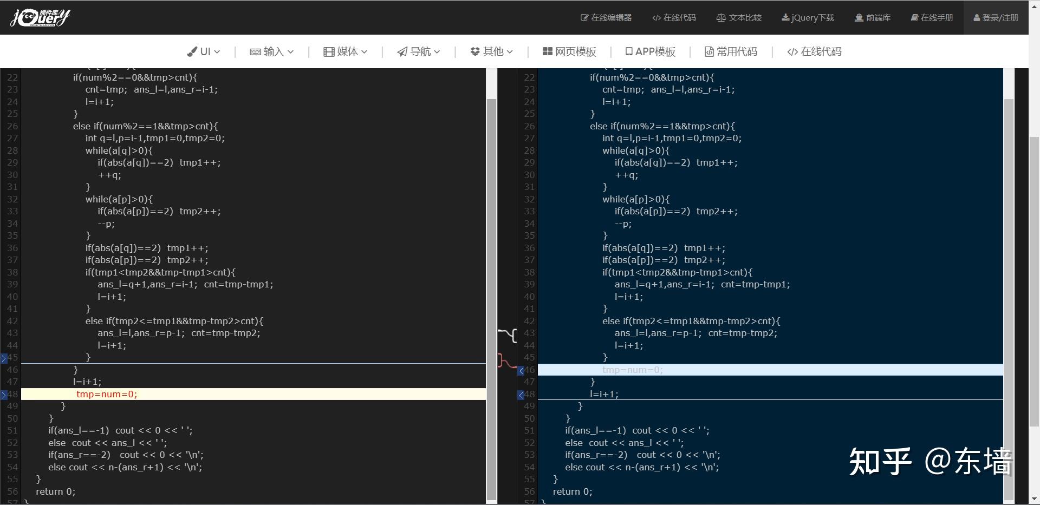Click the 在线代码 link in top navigation
The image size is (1040, 505).
click(673, 17)
